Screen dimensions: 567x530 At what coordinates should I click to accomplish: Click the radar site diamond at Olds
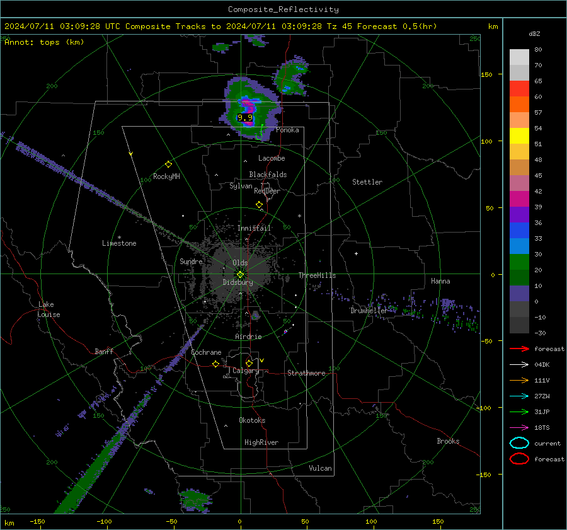click(x=241, y=275)
